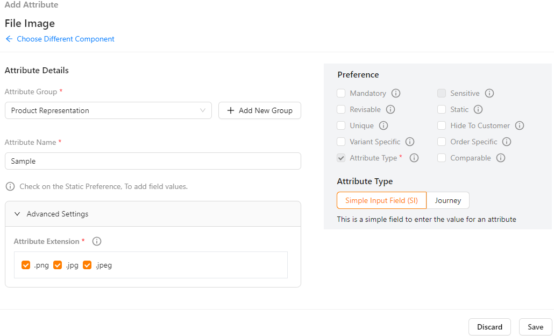Check the Static preference checkbox
This screenshot has width=554, height=336.
point(442,109)
